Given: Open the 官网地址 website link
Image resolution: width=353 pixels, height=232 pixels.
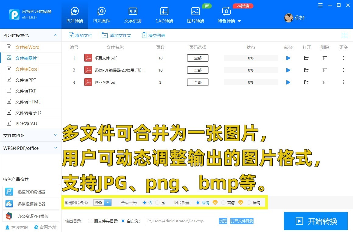Looking at the screenshot, I should point(45,227).
